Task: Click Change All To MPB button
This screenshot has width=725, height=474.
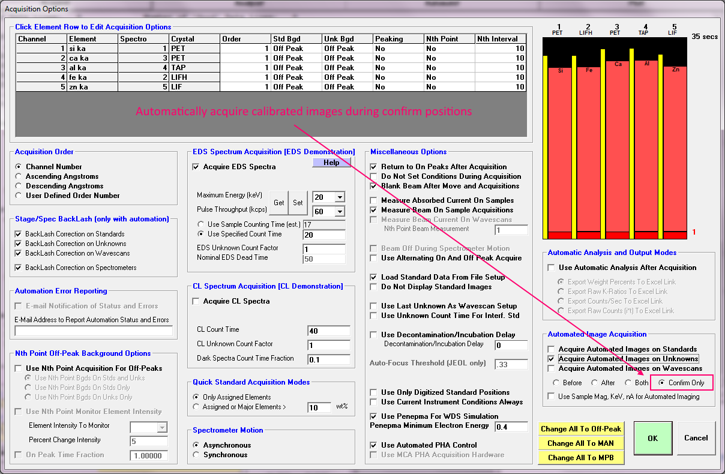Action: coord(580,458)
